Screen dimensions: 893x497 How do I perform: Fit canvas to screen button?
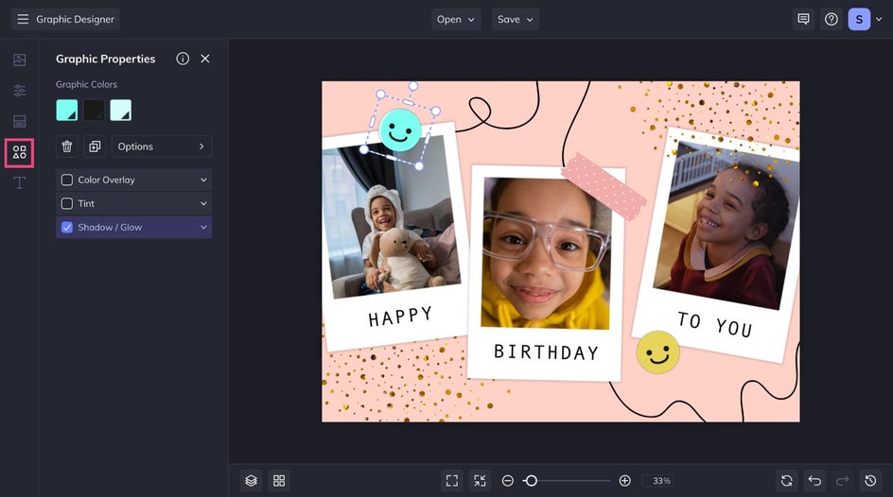tap(452, 481)
